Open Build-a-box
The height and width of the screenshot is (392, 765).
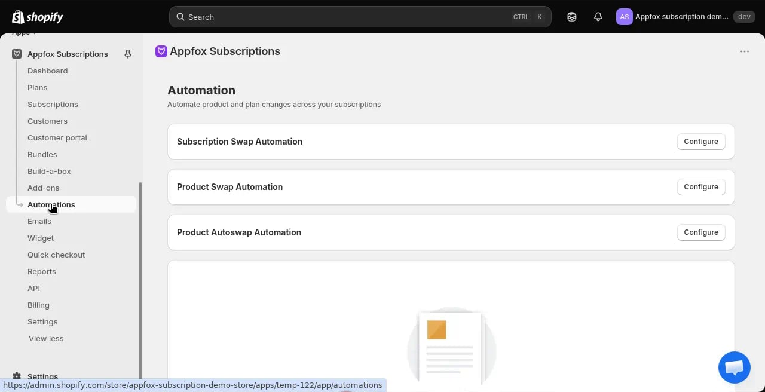coord(49,171)
